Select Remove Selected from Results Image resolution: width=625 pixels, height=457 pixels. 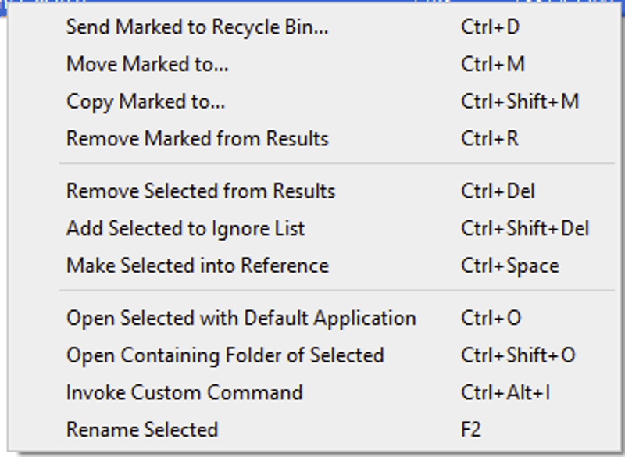pyautogui.click(x=313, y=191)
